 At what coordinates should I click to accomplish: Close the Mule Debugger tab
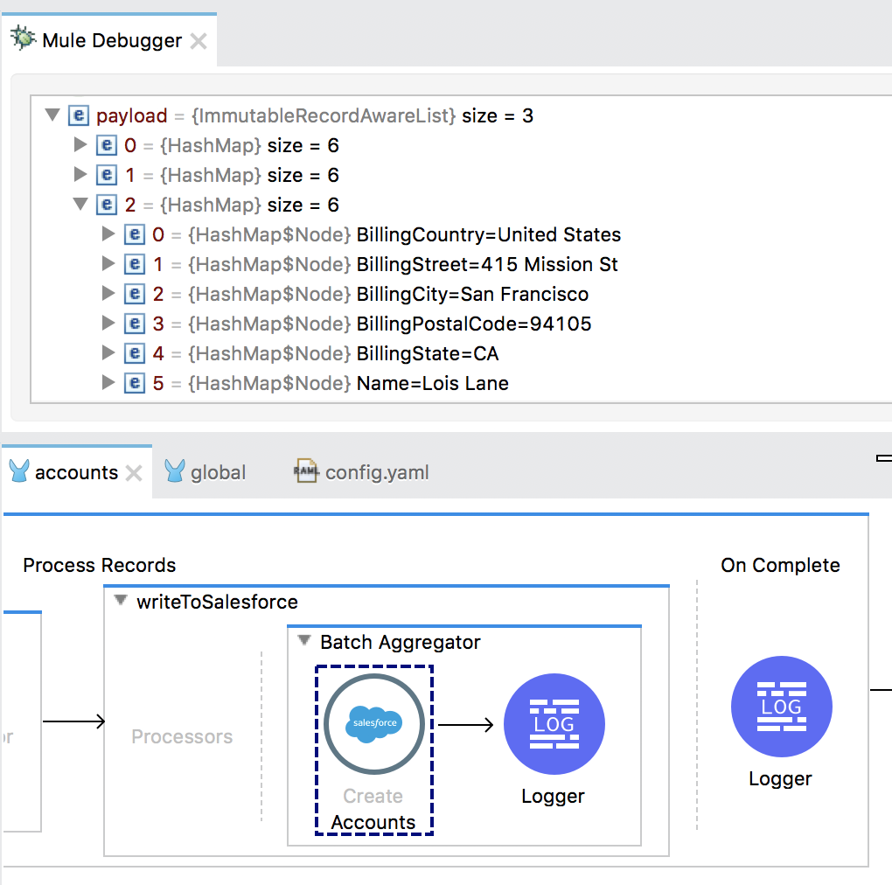199,41
